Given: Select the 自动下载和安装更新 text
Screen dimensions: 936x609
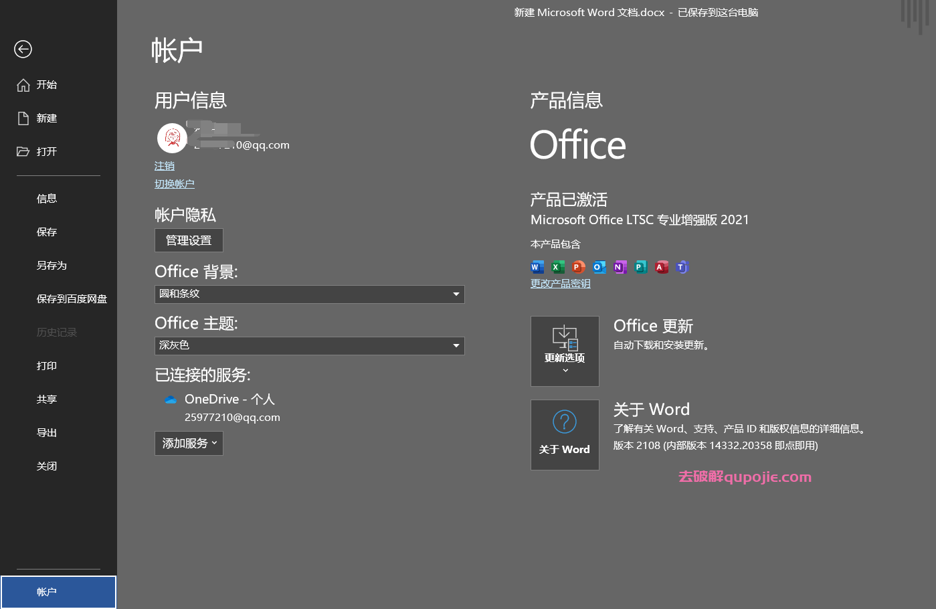Looking at the screenshot, I should [662, 345].
